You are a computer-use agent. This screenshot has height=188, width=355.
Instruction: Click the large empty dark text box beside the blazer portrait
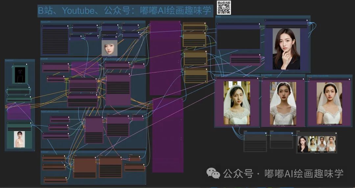238,39
